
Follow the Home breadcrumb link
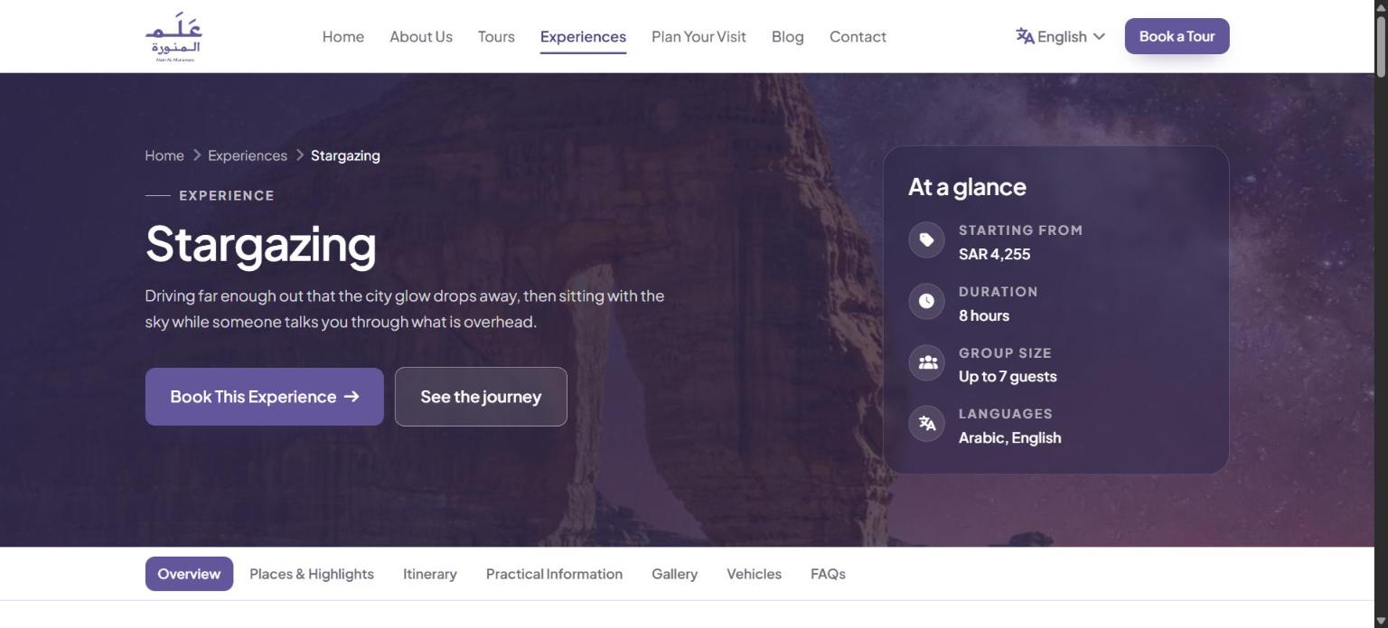pos(164,155)
